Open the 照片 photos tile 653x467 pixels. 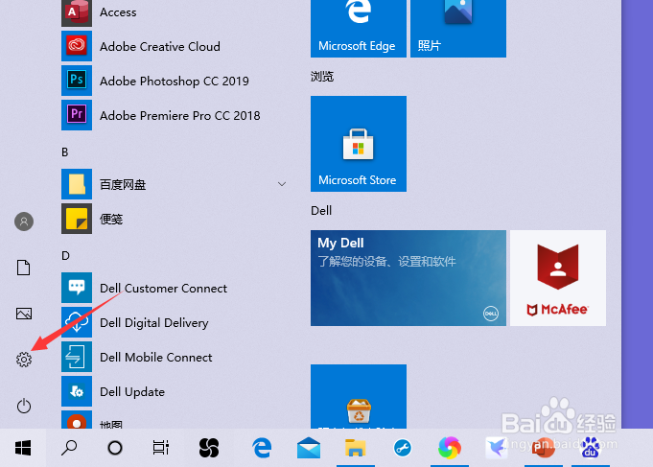(458, 29)
